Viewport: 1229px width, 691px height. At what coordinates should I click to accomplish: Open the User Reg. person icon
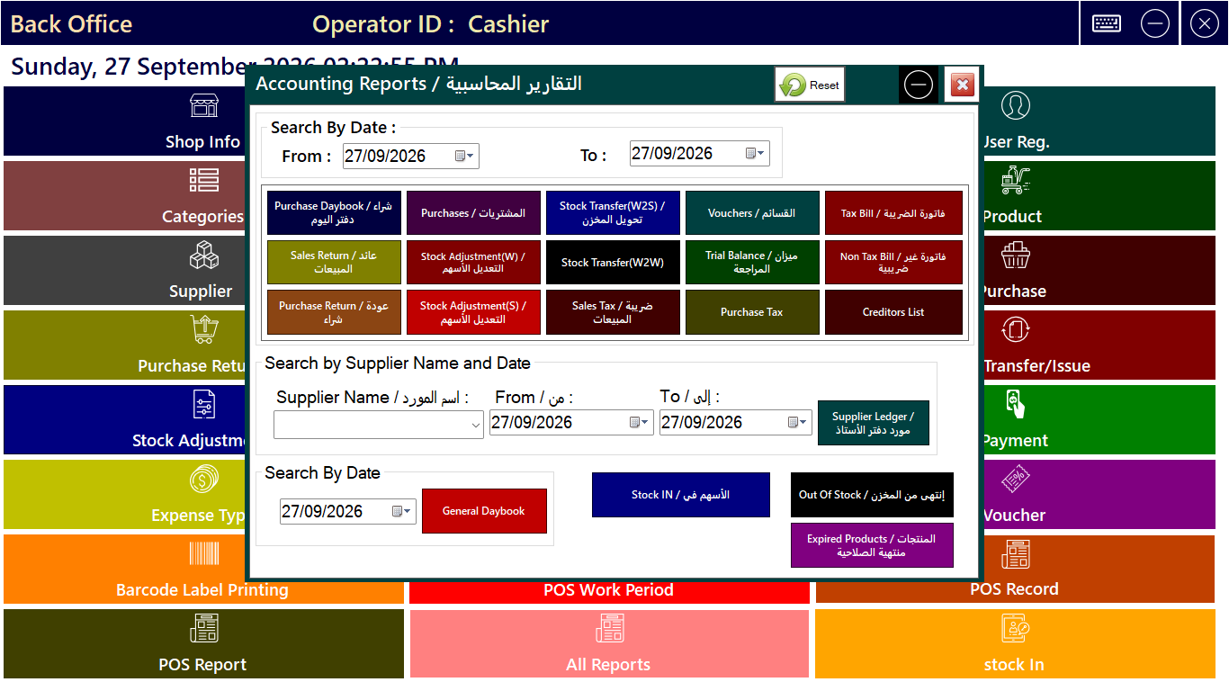(x=1016, y=106)
